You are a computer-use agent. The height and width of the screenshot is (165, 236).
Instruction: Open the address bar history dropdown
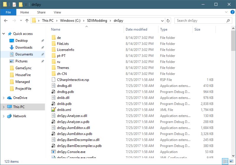[162, 21]
